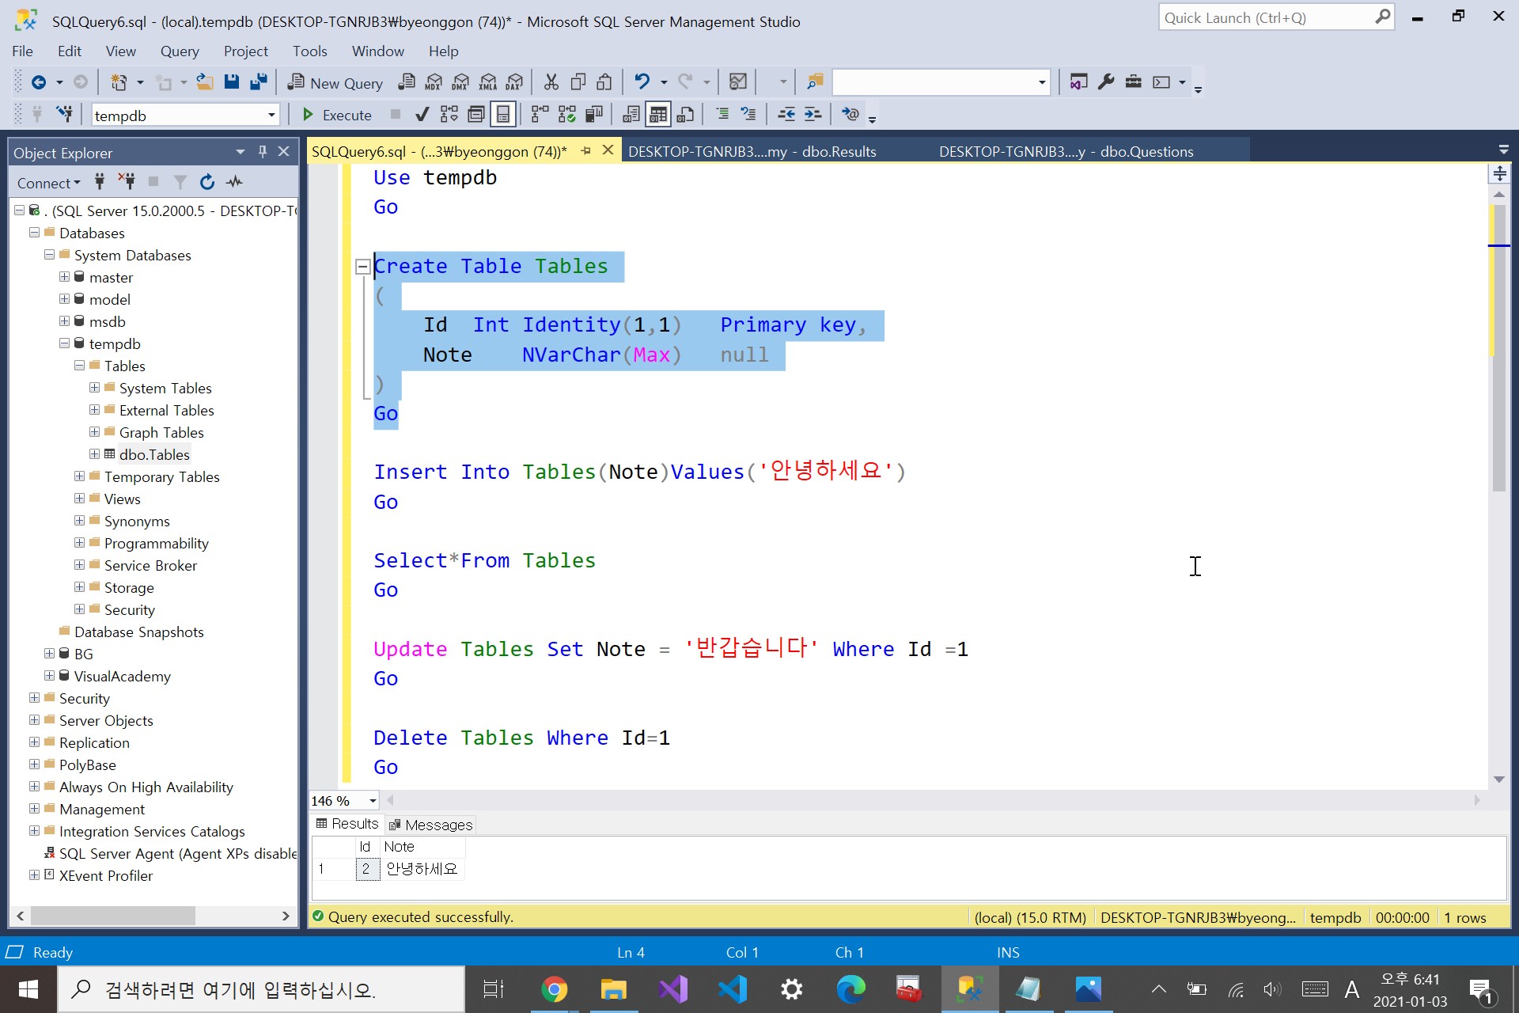The width and height of the screenshot is (1519, 1013).
Task: Open Visual Studio Code from taskbar
Action: pyautogui.click(x=733, y=989)
